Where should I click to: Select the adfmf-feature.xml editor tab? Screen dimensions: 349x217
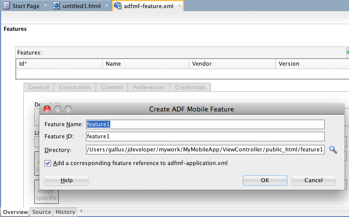point(148,6)
